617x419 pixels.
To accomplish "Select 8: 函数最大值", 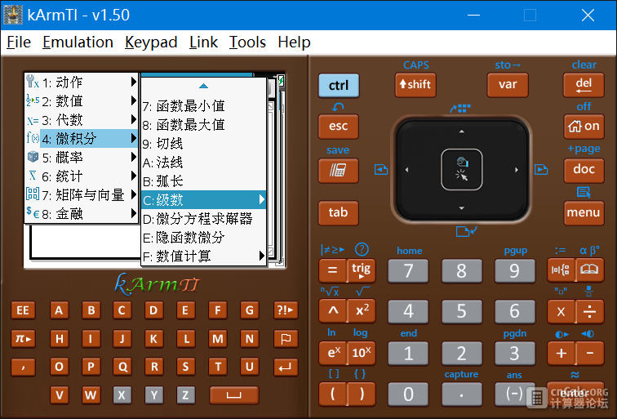I will [203, 125].
